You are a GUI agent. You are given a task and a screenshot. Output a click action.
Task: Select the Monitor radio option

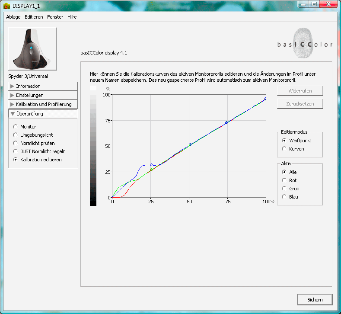click(16, 127)
